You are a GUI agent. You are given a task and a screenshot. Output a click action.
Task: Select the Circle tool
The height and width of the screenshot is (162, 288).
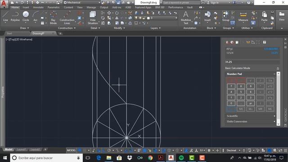tap(26, 17)
